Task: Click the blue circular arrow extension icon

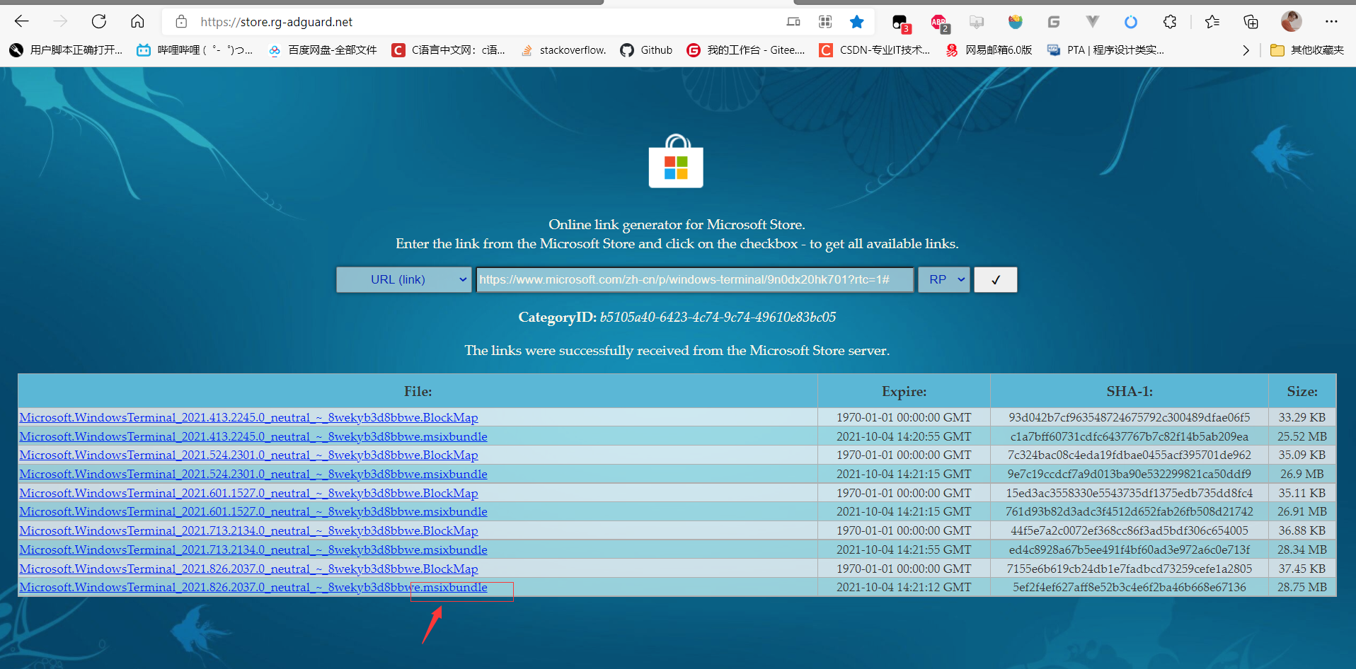Action: coord(1131,22)
